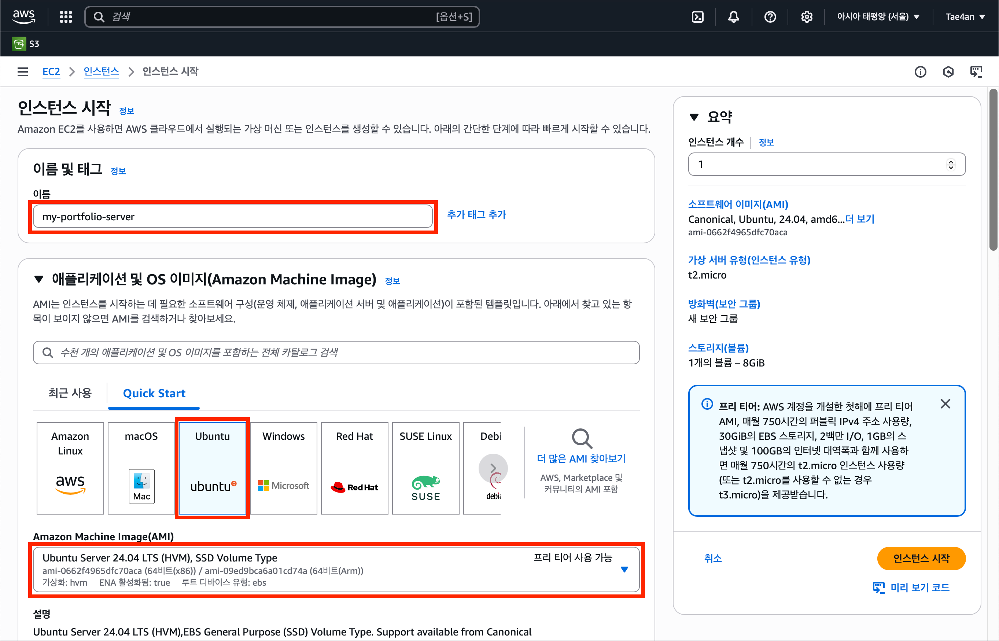Screen dimensions: 999x641
Task: Go to the EC2 breadcrumb link
Action: coord(51,71)
